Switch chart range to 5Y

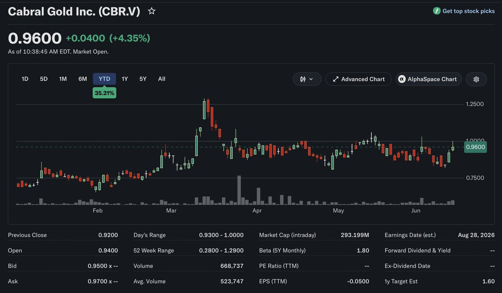(x=143, y=79)
